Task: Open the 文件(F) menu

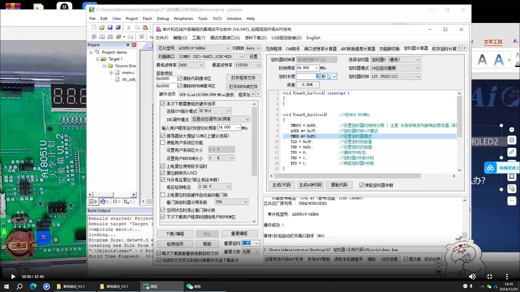Action: 162,38
